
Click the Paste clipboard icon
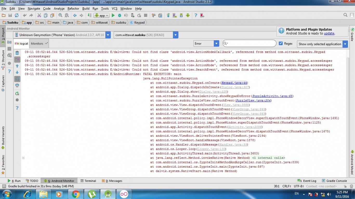[x=52, y=16]
